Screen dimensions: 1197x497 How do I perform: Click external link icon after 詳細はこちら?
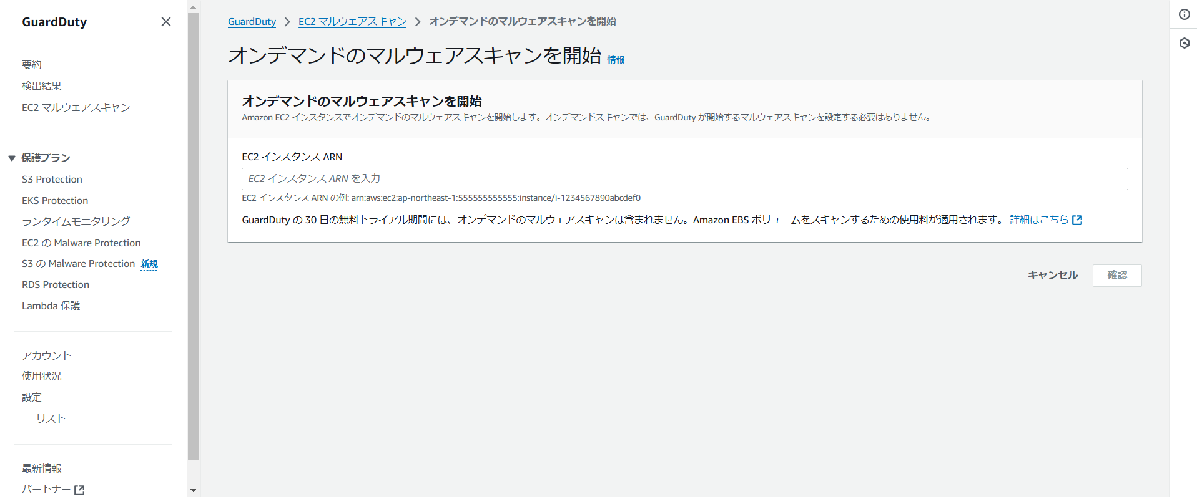[1077, 220]
